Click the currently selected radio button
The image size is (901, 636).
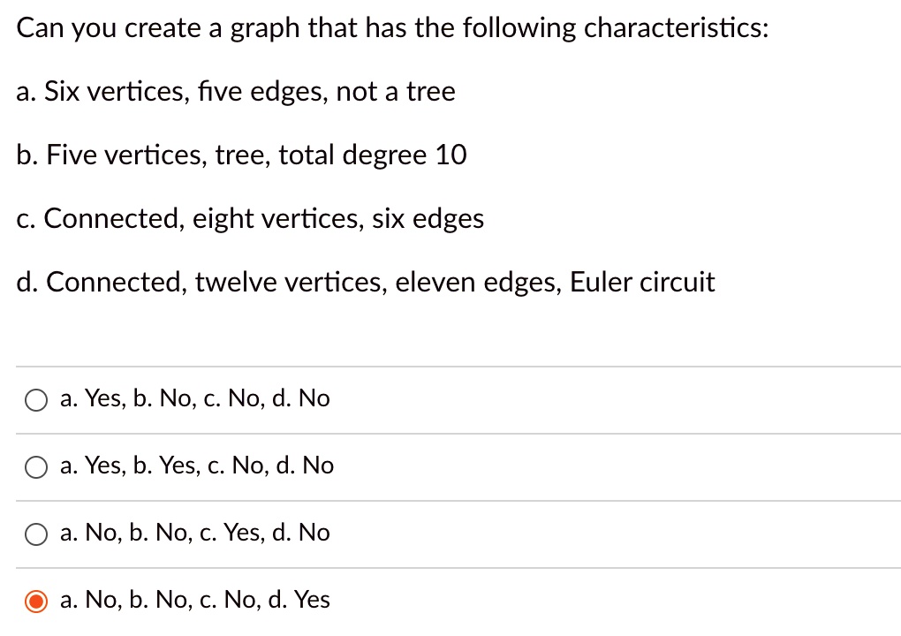pos(35,600)
